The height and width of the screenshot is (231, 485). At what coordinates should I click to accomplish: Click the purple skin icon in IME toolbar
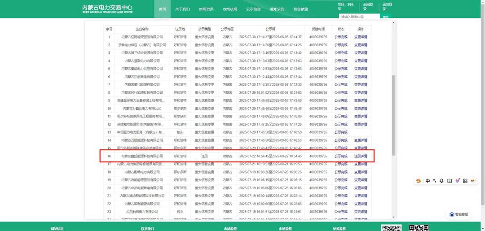(x=458, y=181)
